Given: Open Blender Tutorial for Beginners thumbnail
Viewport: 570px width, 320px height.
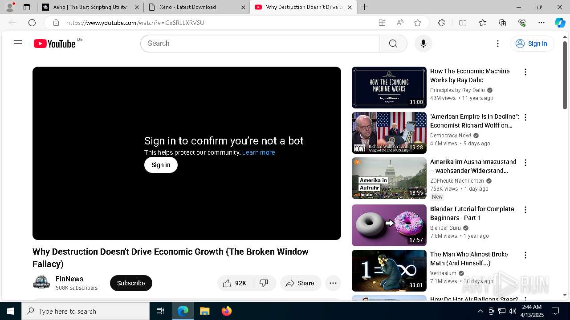Looking at the screenshot, I should tap(389, 225).
